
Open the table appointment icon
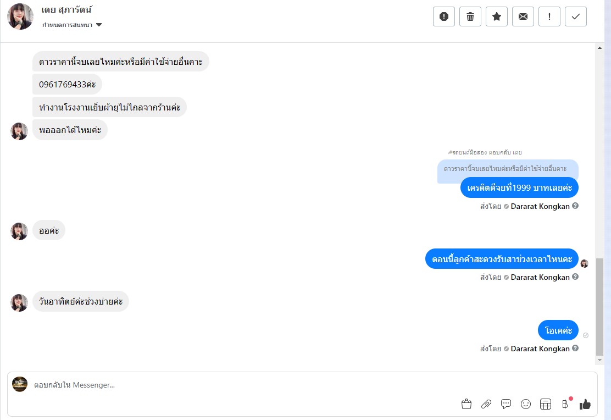546,404
